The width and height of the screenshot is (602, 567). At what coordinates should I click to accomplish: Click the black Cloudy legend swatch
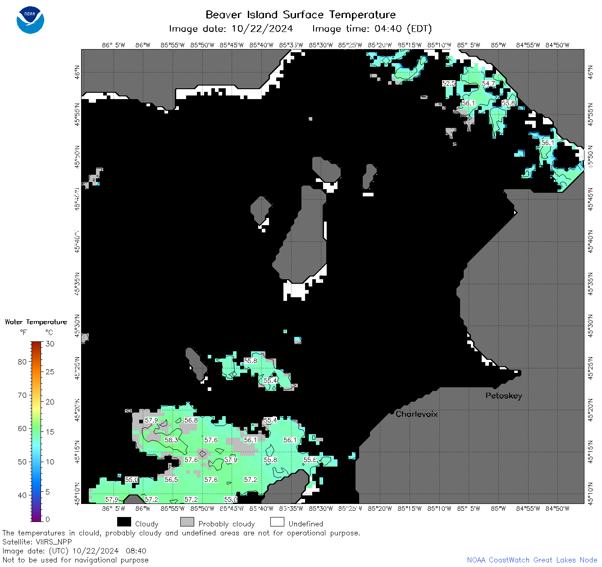tap(124, 522)
